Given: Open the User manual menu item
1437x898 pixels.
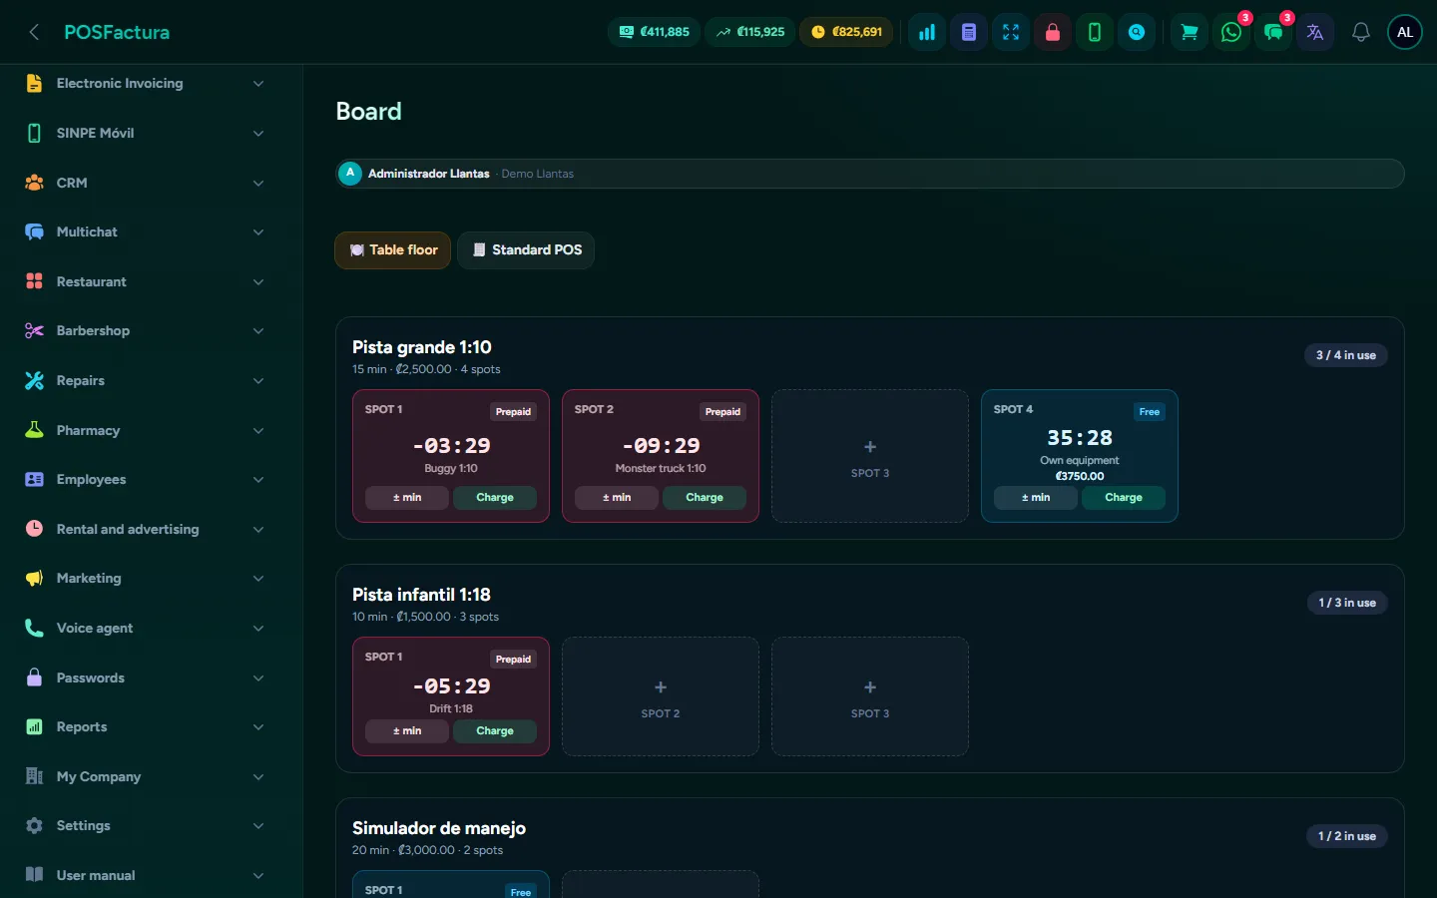Looking at the screenshot, I should [x=146, y=875].
